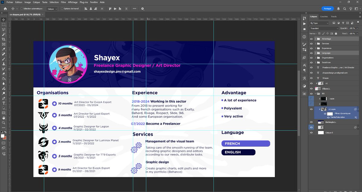
Task: Select the Rectangular Marquee tool
Action: coord(4,24)
